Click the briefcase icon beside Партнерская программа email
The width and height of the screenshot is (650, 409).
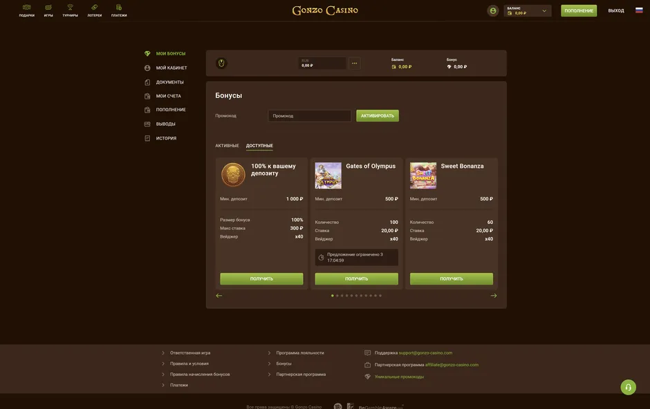pos(367,365)
